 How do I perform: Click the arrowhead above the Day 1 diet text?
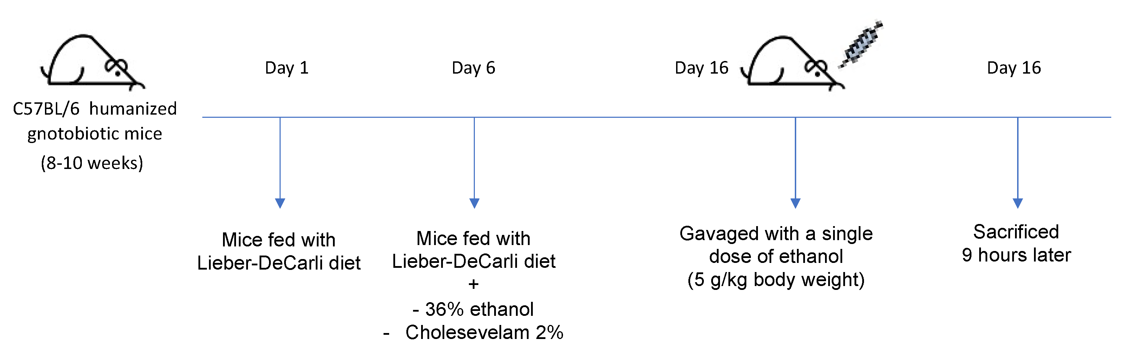pos(280,203)
